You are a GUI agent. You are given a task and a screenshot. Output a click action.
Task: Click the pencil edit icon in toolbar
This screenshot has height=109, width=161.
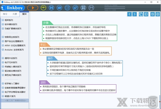click(67, 8)
